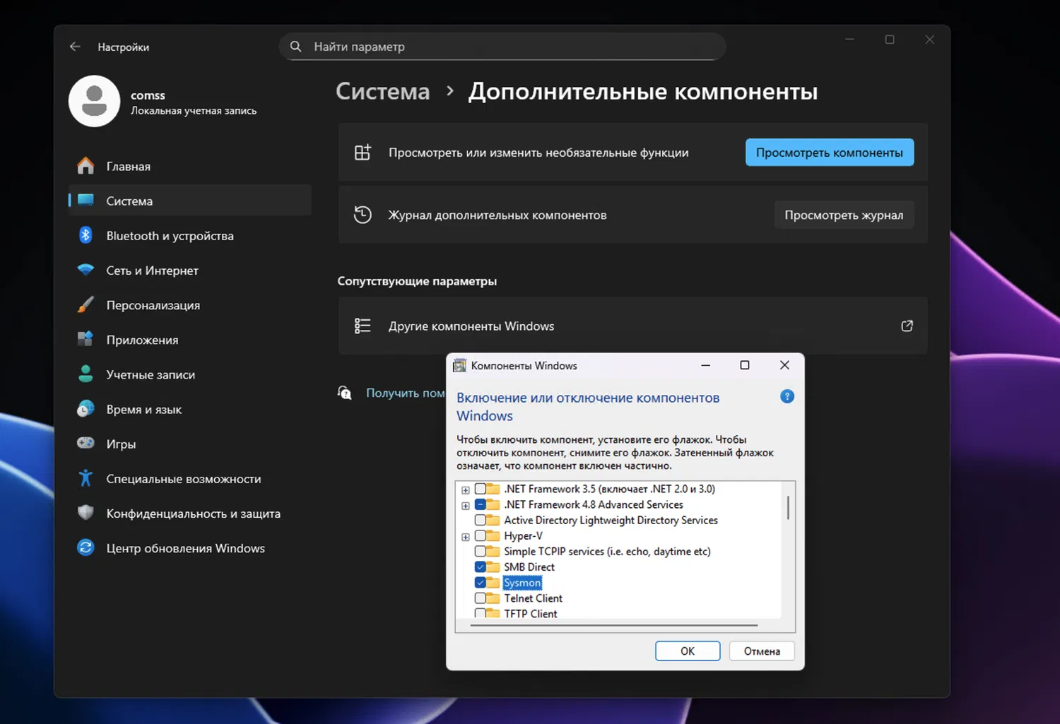The width and height of the screenshot is (1060, 724).
Task: Open Другие компоненты Windows
Action: pos(632,326)
